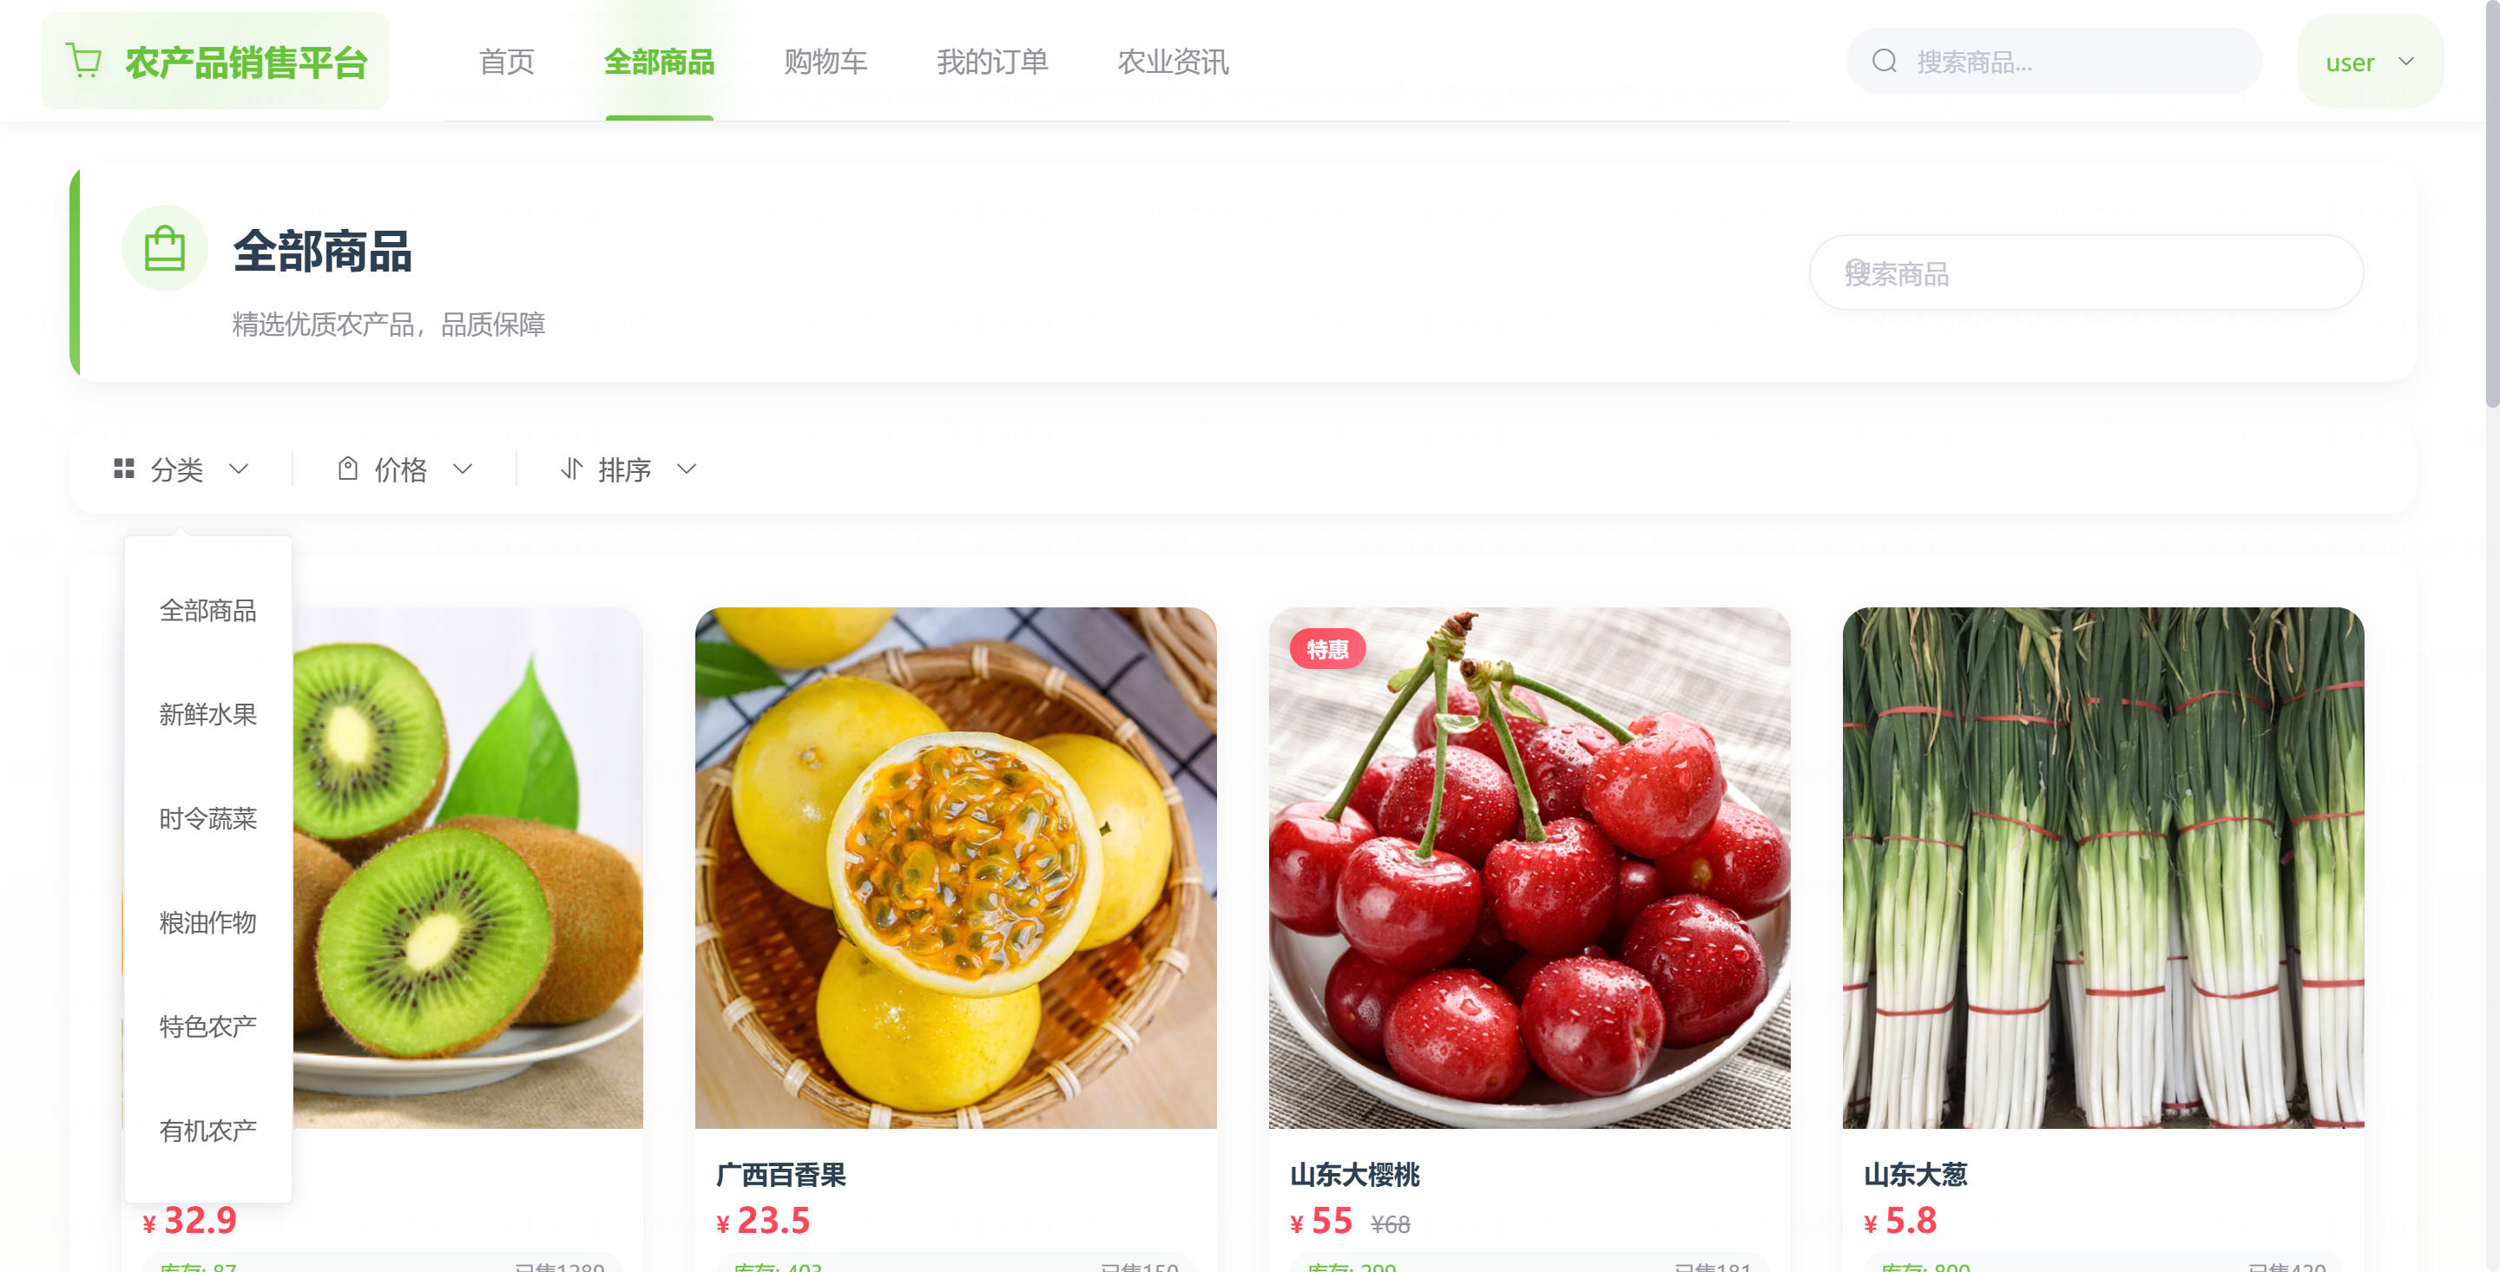The width and height of the screenshot is (2500, 1272).
Task: Click the 搜索商品 field in page header
Action: point(2086,272)
